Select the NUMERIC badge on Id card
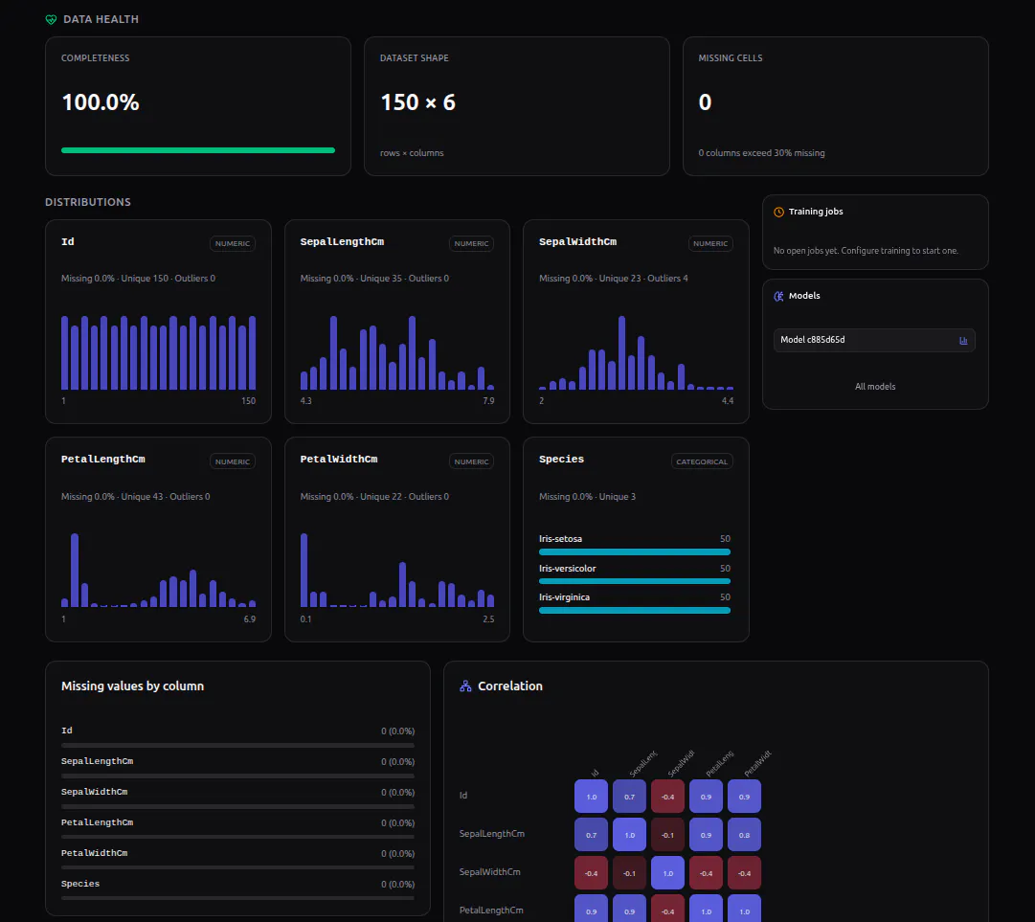Image resolution: width=1035 pixels, height=922 pixels. (233, 243)
